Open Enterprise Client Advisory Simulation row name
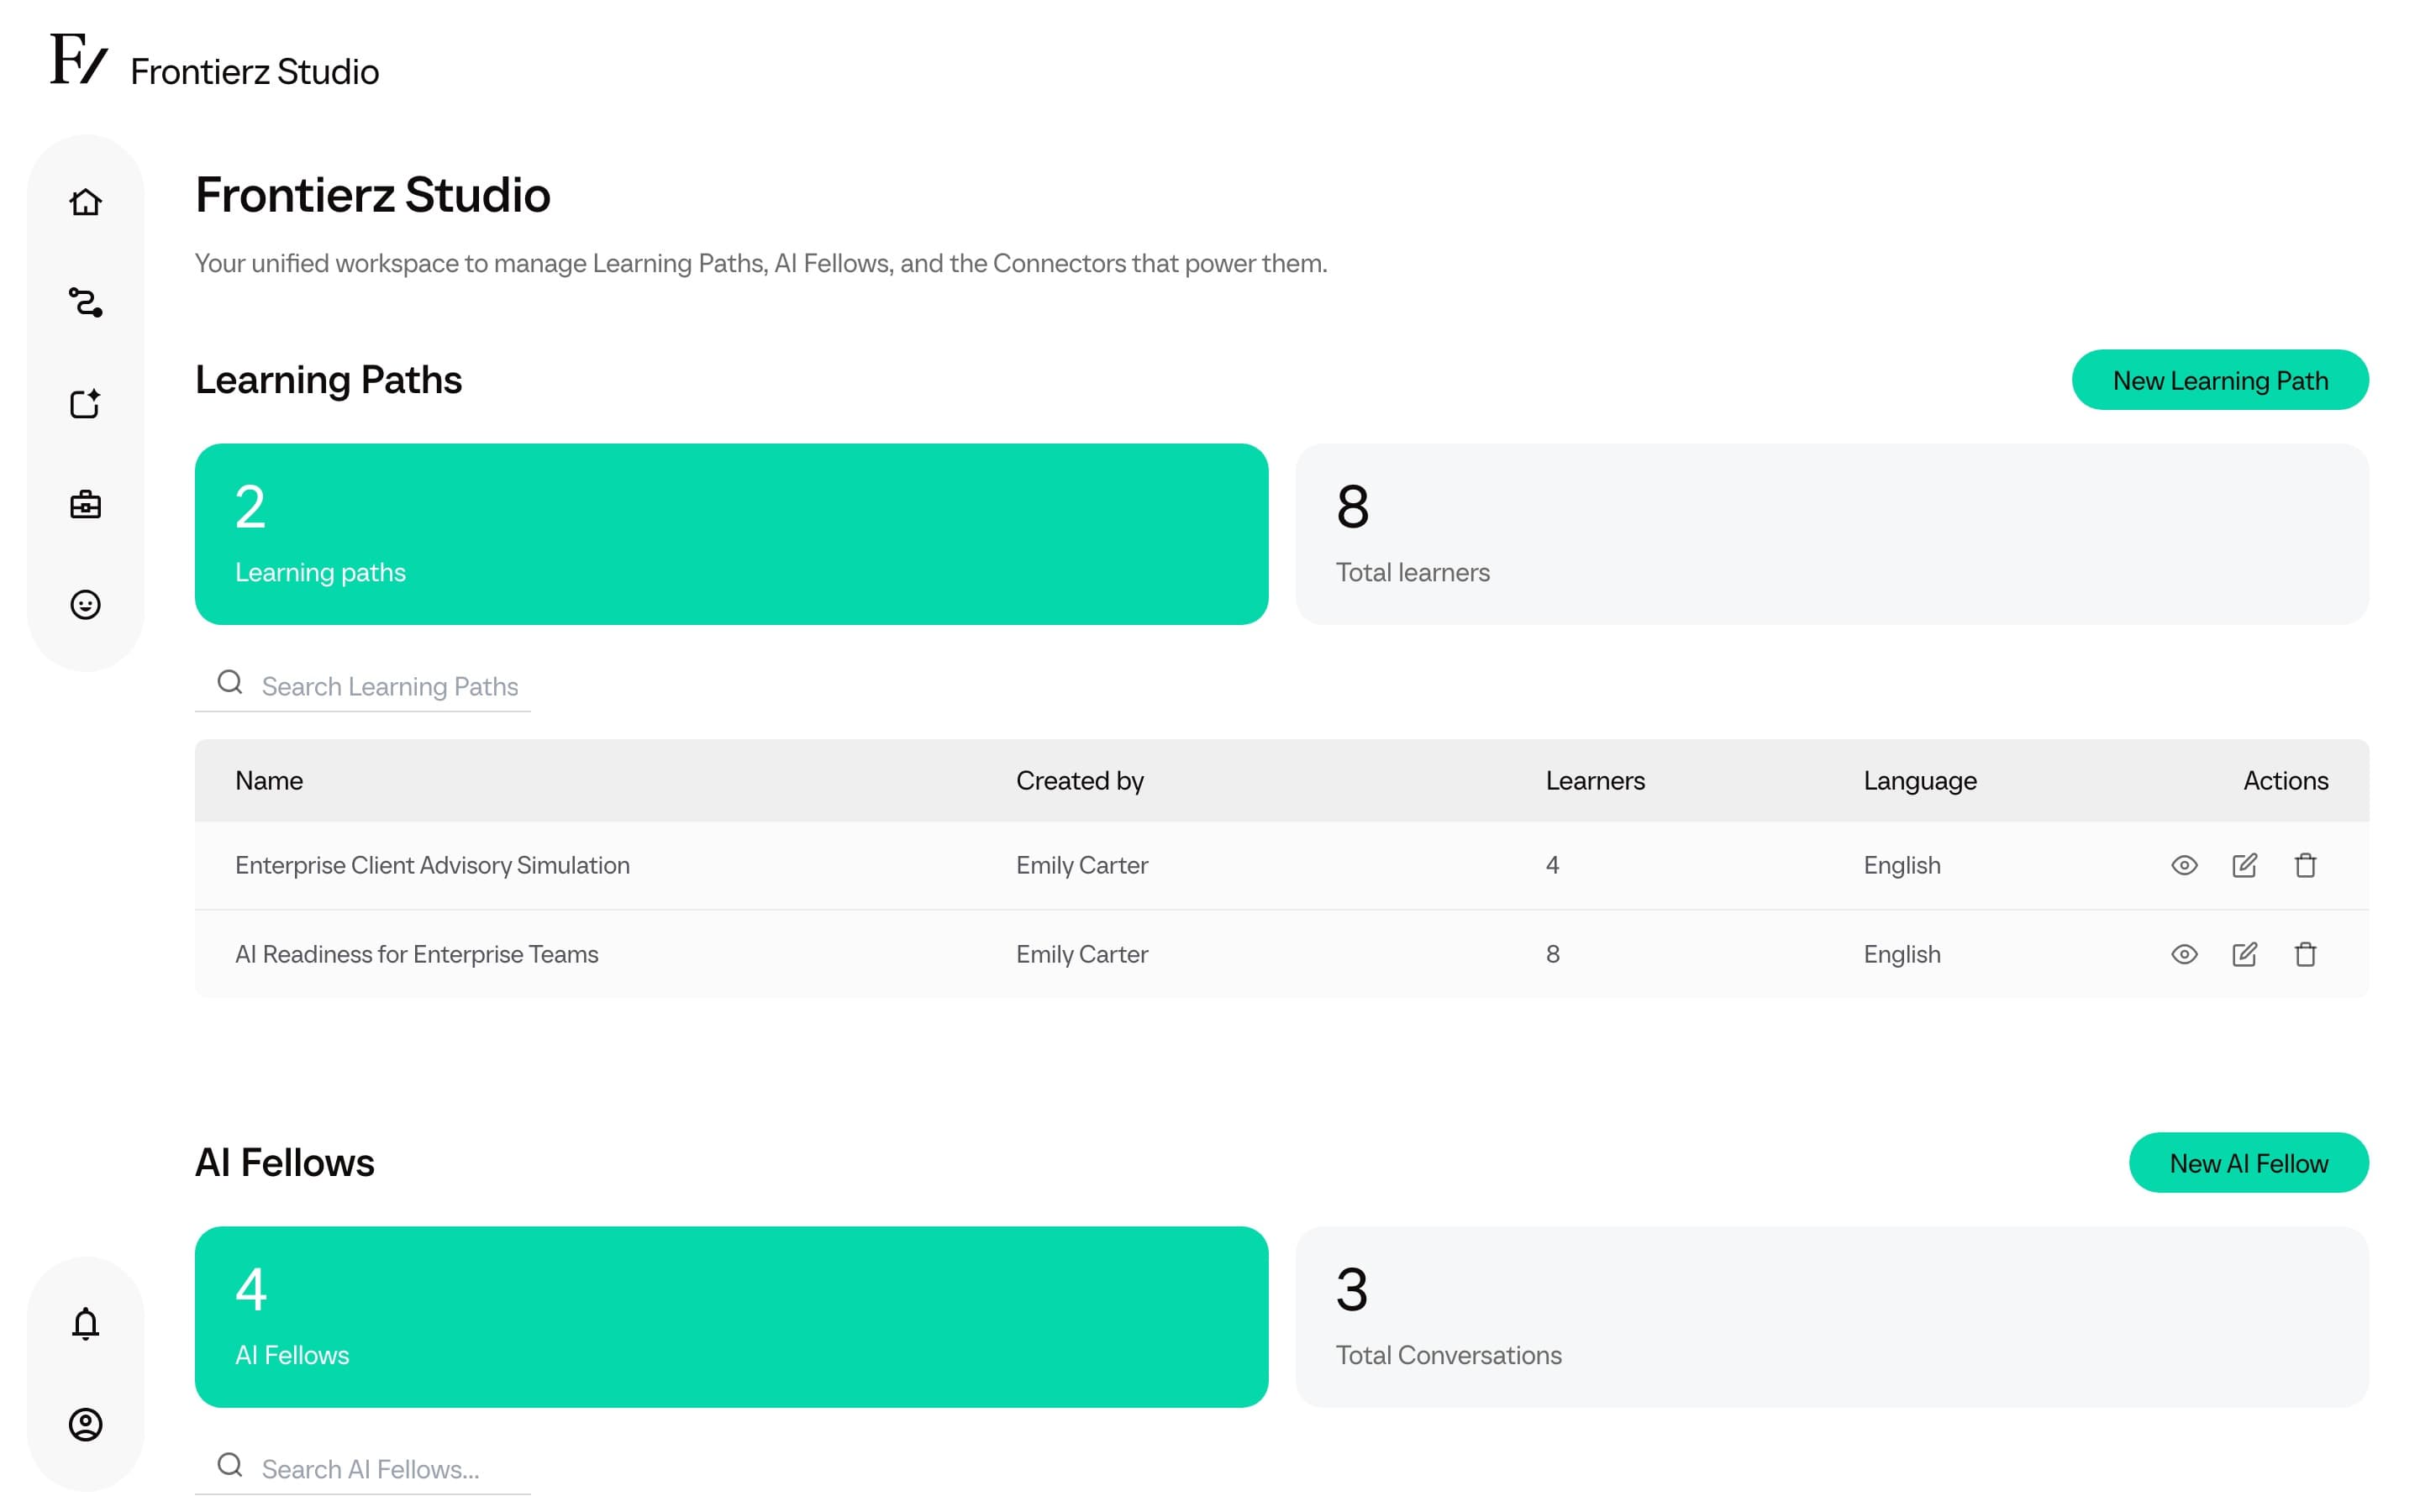Screen dimensions: 2420x1512 (x=432, y=865)
